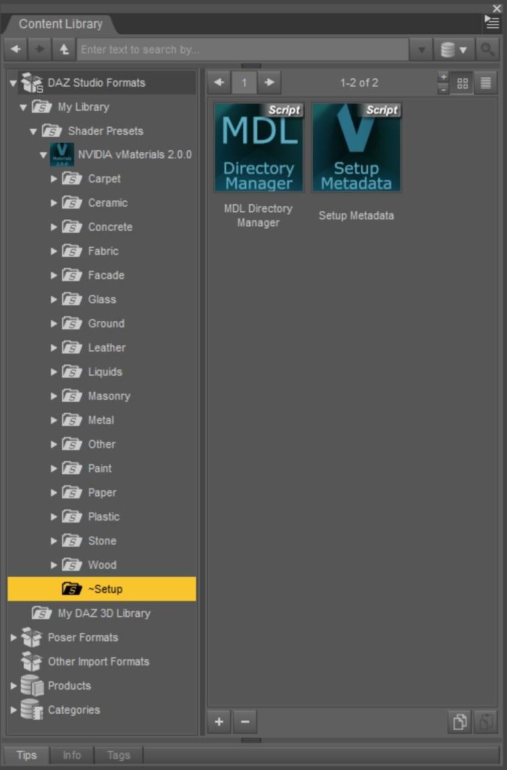This screenshot has height=770, width=507.
Task: Switch to list view
Action: tap(486, 82)
